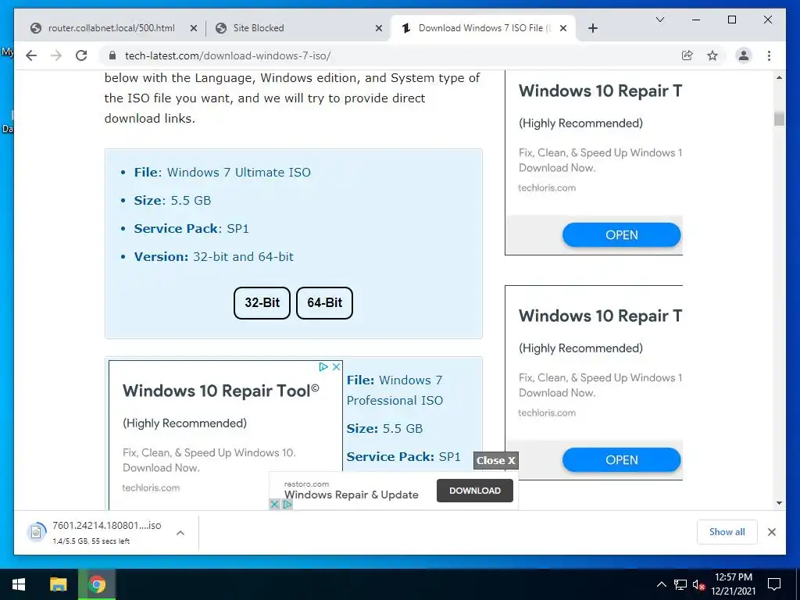This screenshot has width=800, height=600.
Task: Click the 'Service Pack: SP1' line for Ultimate ISO
Action: tap(191, 229)
